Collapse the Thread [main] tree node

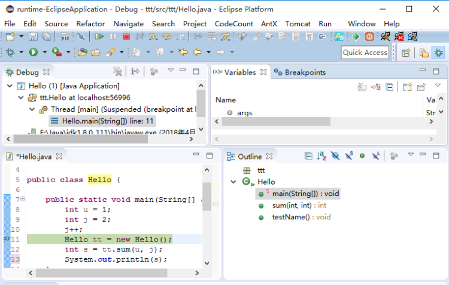(33, 109)
